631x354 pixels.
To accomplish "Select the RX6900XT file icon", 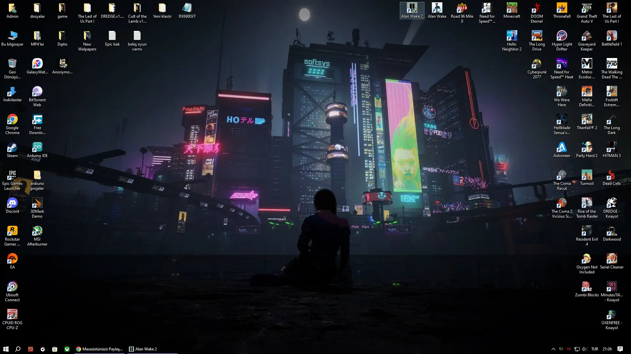I will click(x=187, y=10).
